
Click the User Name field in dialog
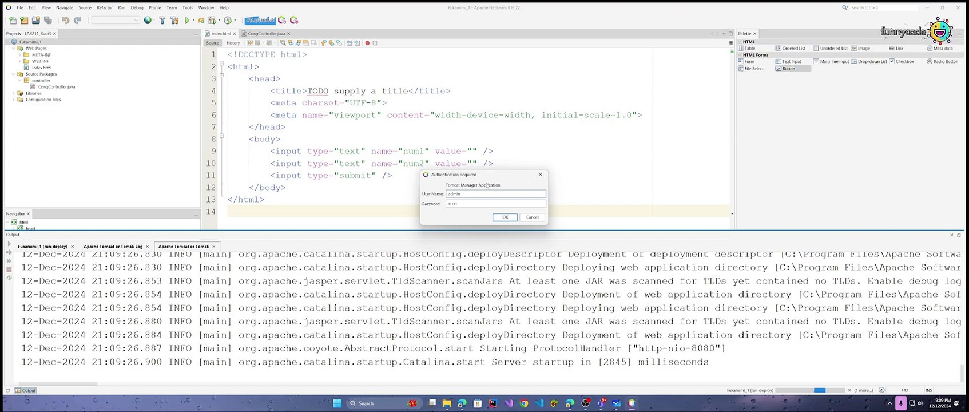pos(495,194)
